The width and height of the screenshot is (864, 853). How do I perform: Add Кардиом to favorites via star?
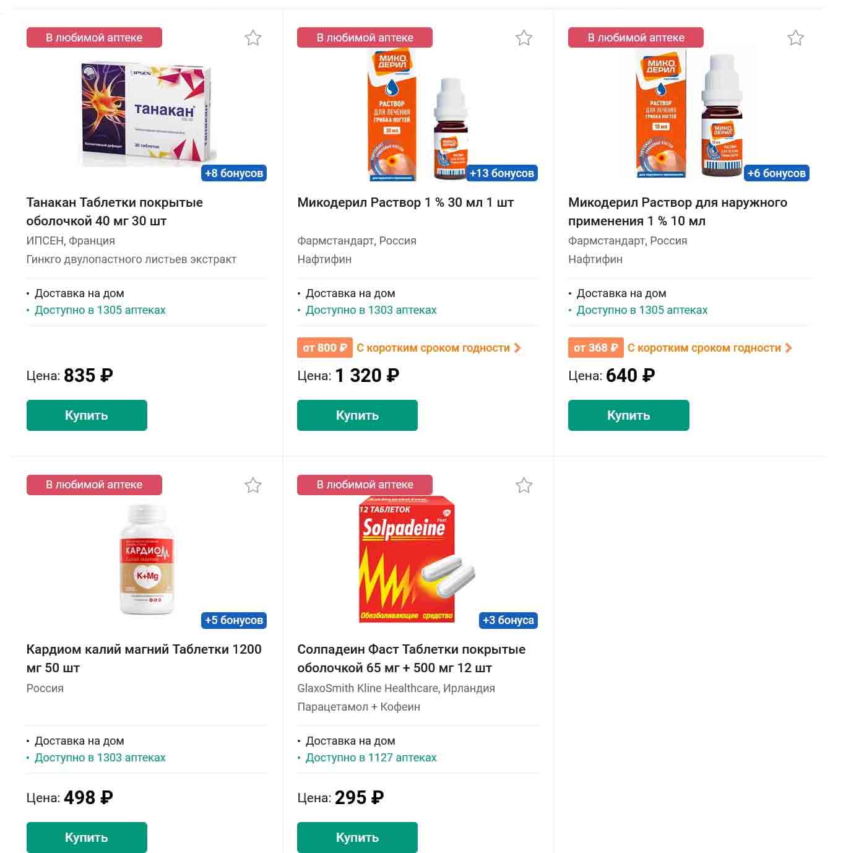click(253, 485)
